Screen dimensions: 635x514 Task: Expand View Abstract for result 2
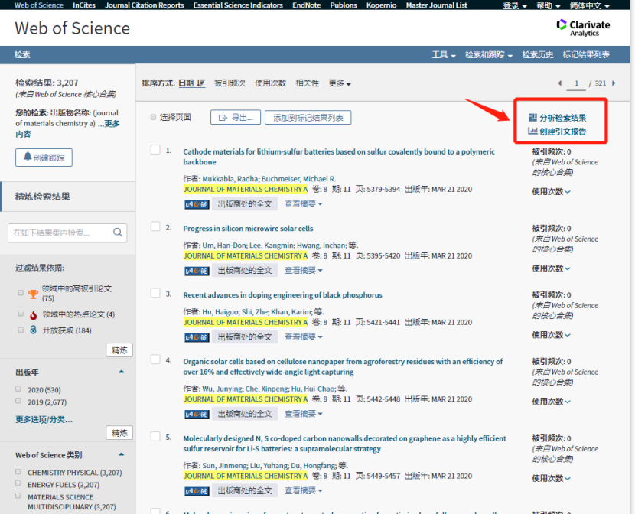coord(303,270)
